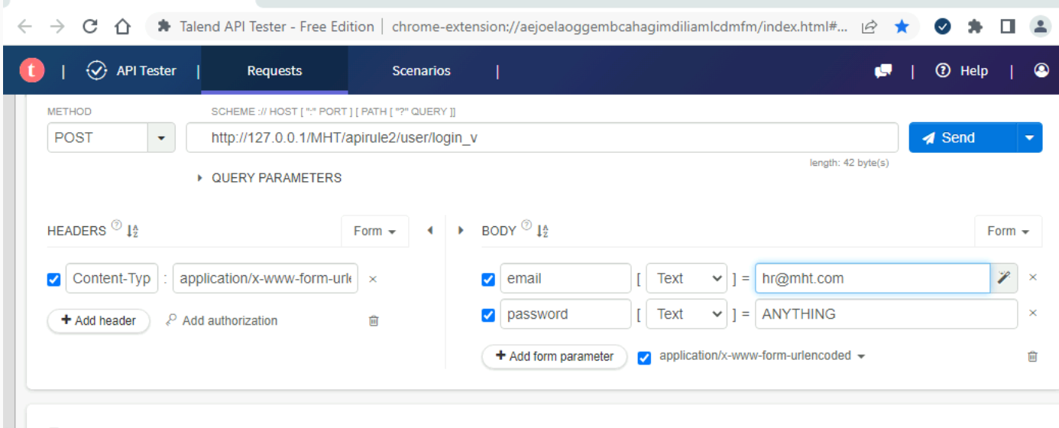Expand the QUERY PARAMETERS section
1059x428 pixels.
click(x=269, y=177)
